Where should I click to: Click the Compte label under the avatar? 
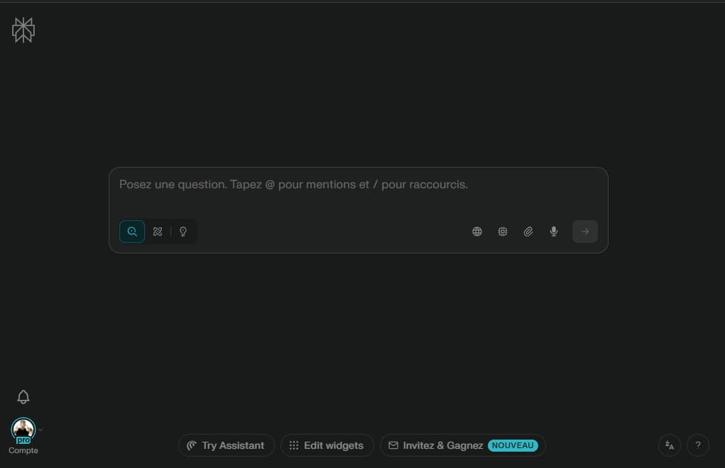23,451
